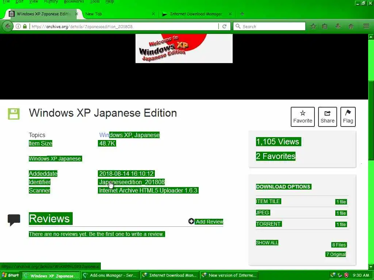Viewport: 374px width, 280px height.
Task: Open the File menu
Action: [x=7, y=2]
